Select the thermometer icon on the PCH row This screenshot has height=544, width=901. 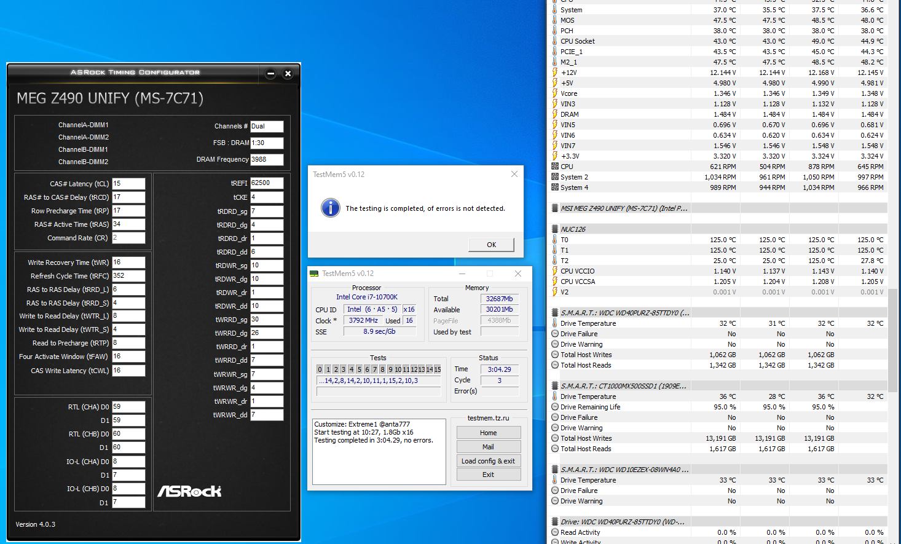tap(555, 31)
